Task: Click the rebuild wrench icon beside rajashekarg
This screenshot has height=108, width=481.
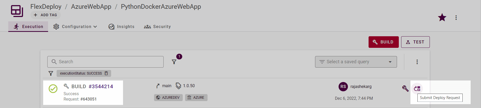Action: tap(405, 89)
